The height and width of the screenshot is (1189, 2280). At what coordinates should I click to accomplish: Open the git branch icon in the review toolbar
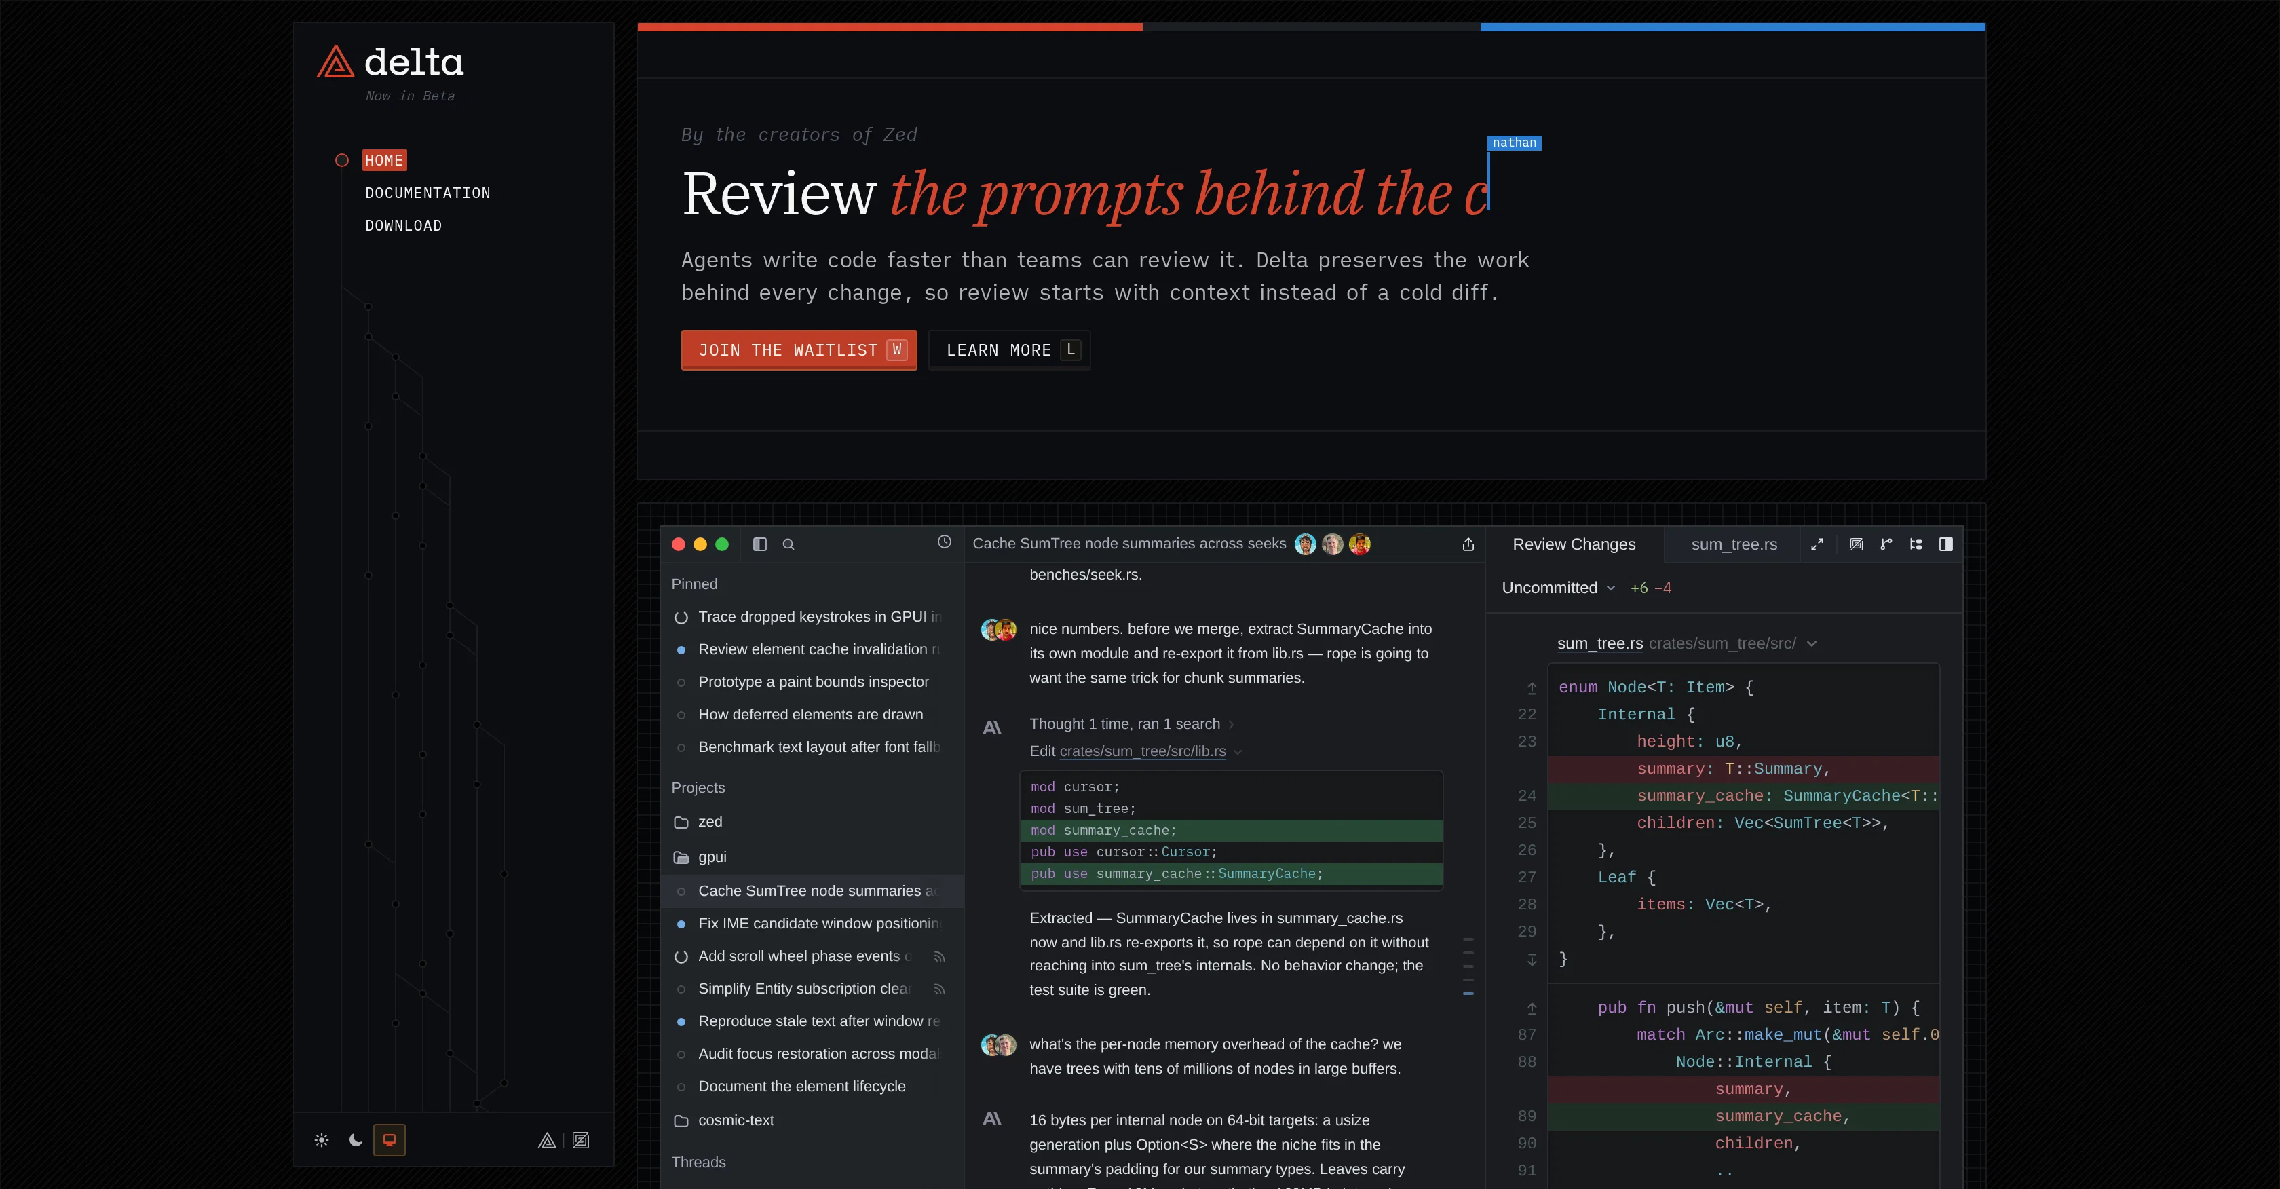(1886, 544)
